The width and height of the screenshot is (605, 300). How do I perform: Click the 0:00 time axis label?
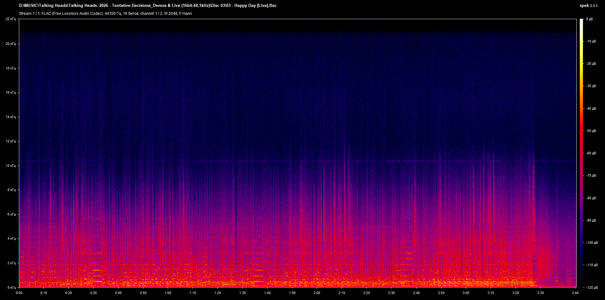pos(19,292)
